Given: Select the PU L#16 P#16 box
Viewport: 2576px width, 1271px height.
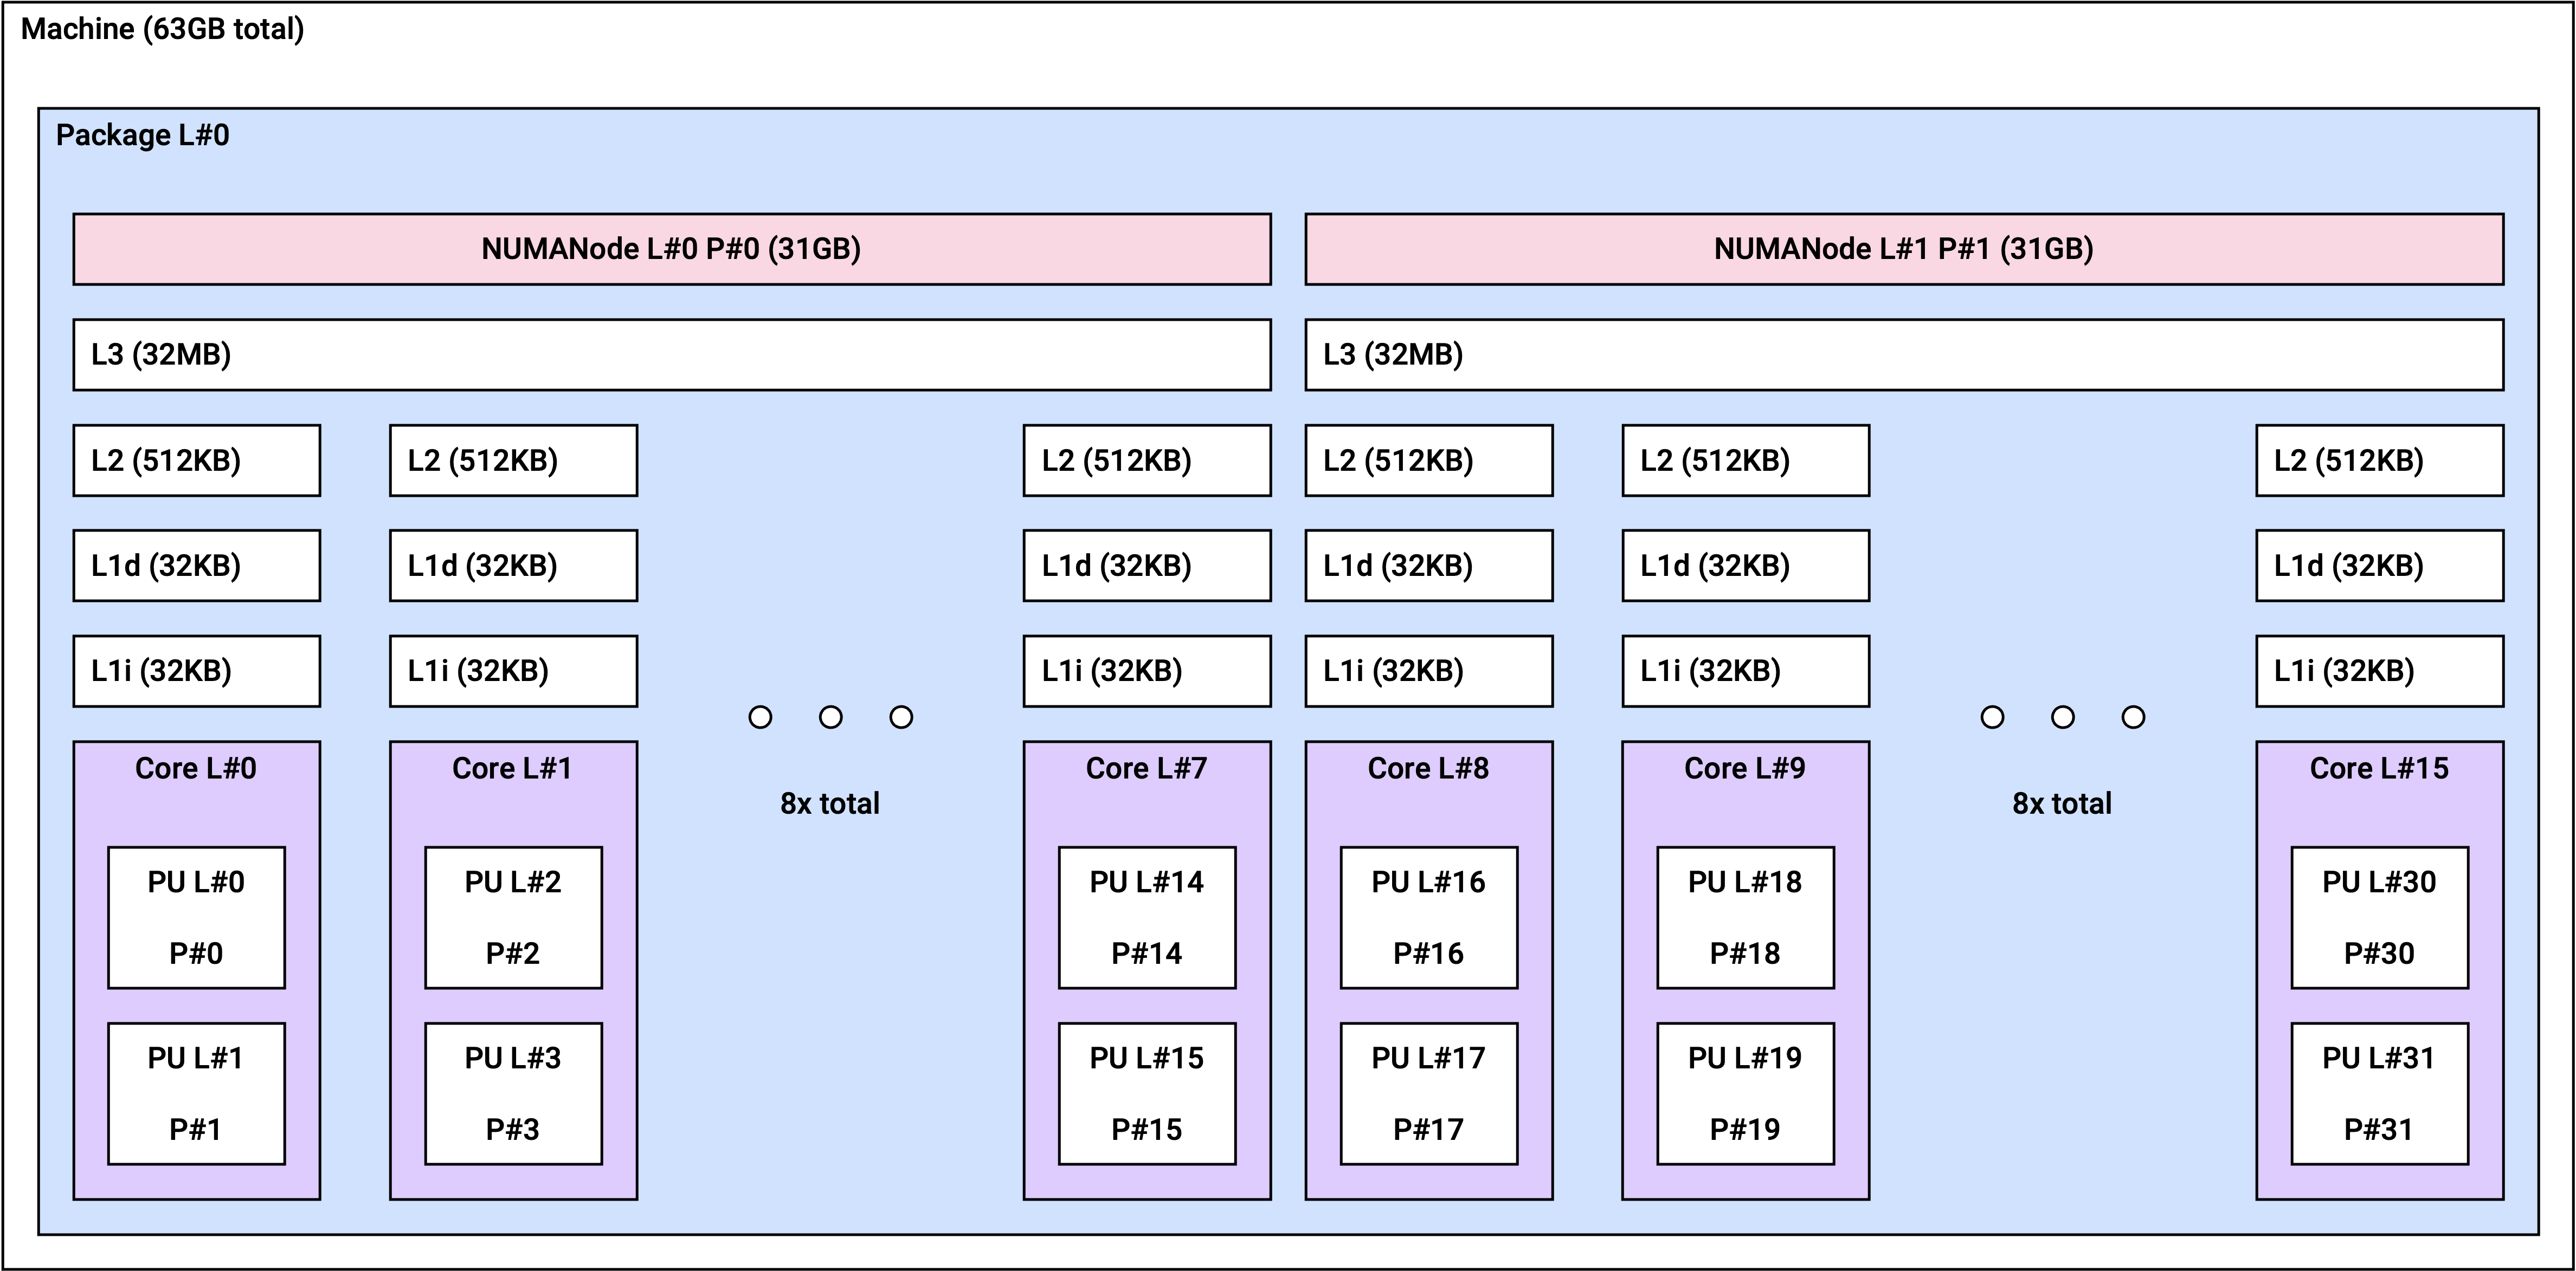Looking at the screenshot, I should pos(1429,917).
